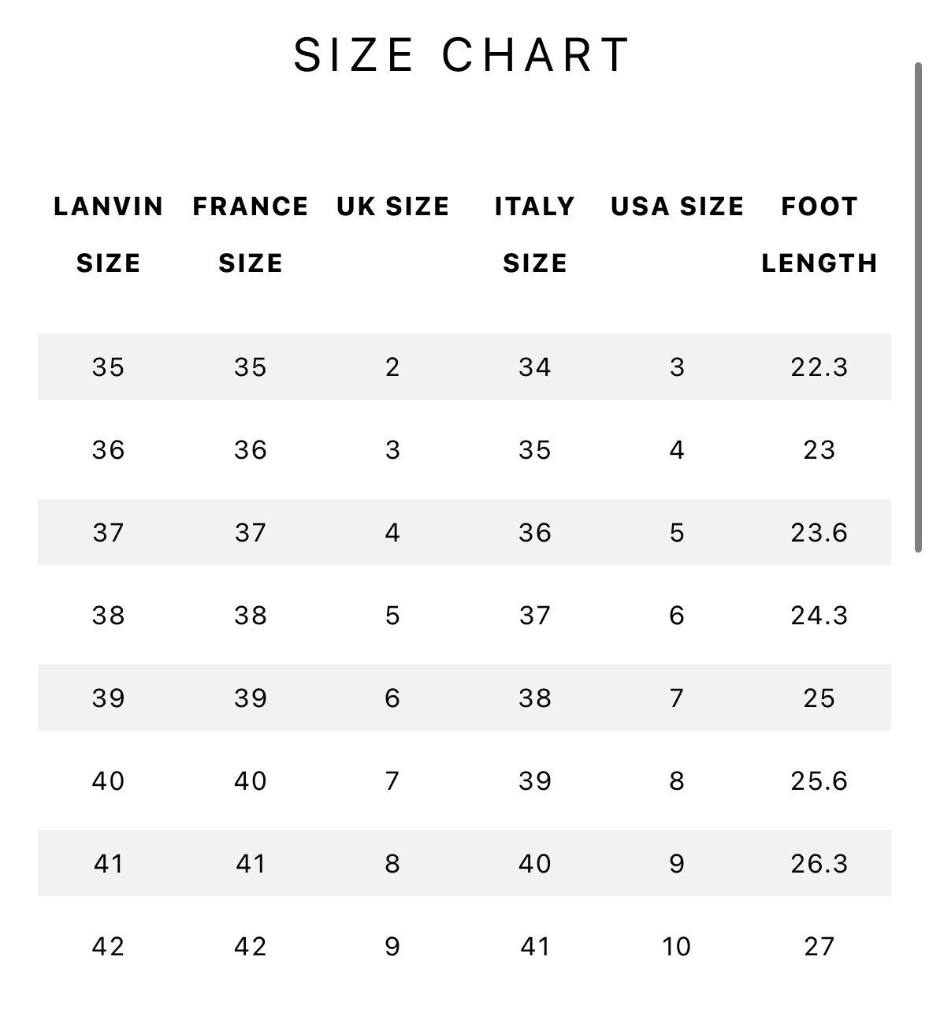929x1020 pixels.
Task: Click Italy size 39 cell
Action: pyautogui.click(x=535, y=781)
